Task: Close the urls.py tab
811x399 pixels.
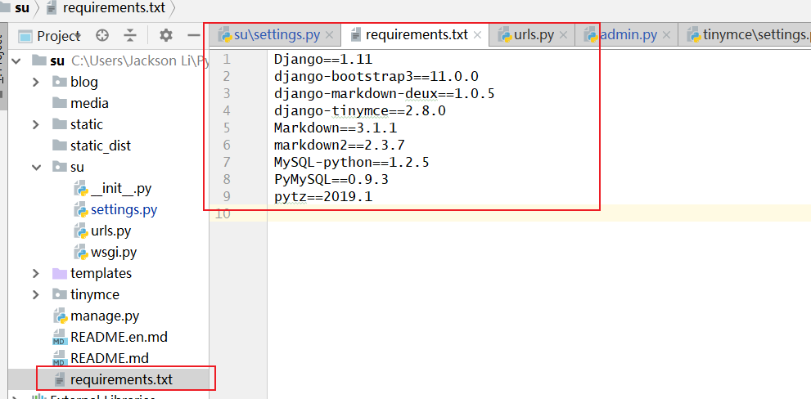Action: (563, 36)
